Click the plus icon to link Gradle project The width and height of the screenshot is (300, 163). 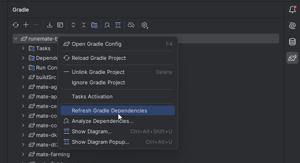tap(26, 25)
